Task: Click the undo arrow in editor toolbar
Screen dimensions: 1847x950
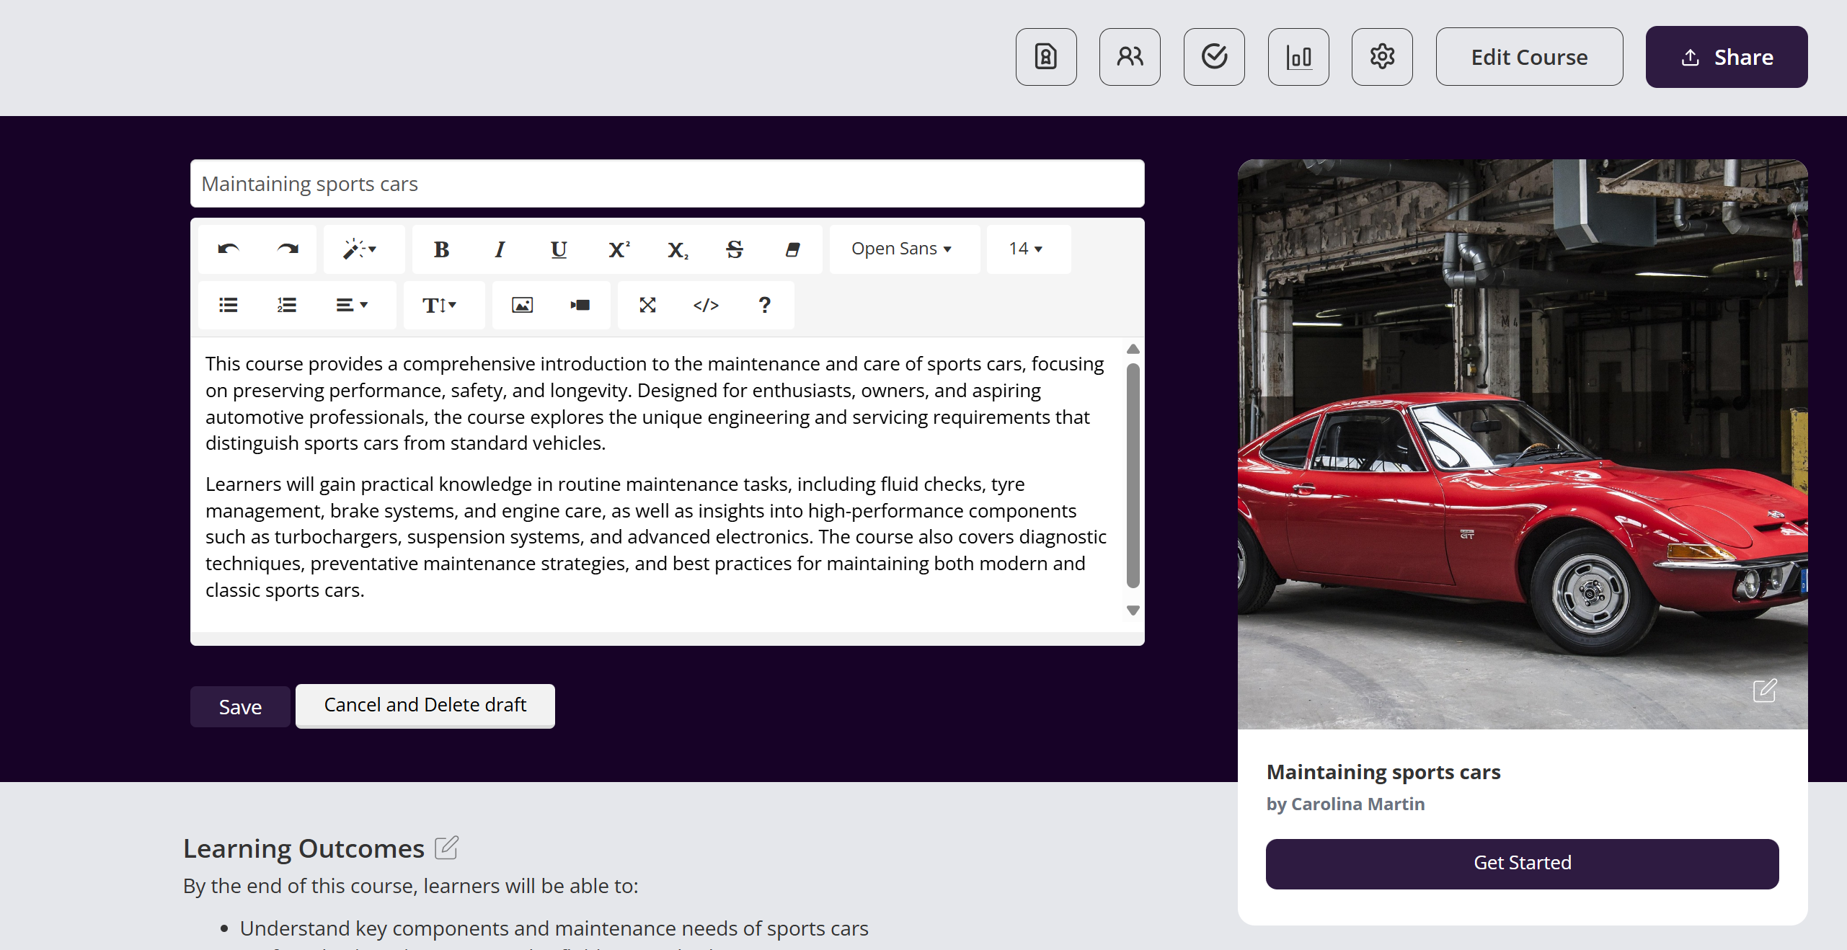Action: pos(228,249)
